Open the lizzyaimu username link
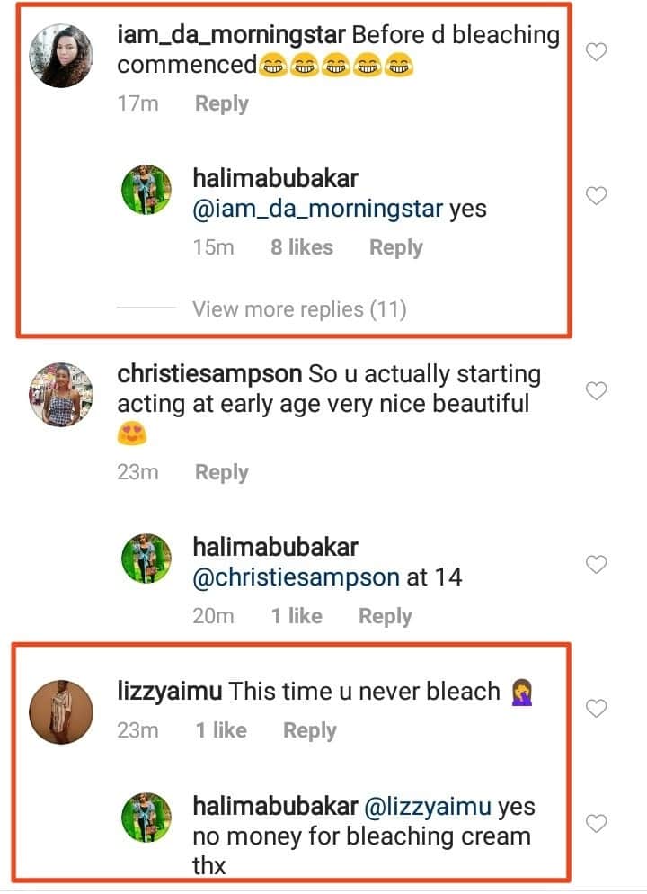647x894 pixels. tap(169, 691)
